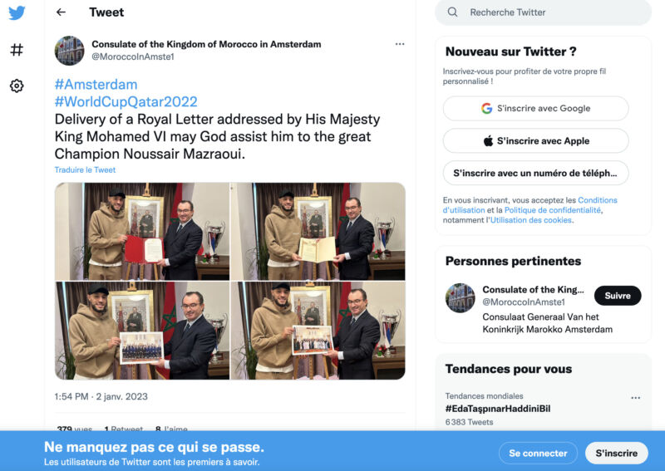Click the Twitter bird logo
Viewport: 665px width, 471px height.
[x=17, y=12]
